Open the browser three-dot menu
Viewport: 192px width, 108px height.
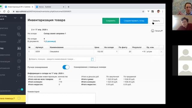coord(163,11)
